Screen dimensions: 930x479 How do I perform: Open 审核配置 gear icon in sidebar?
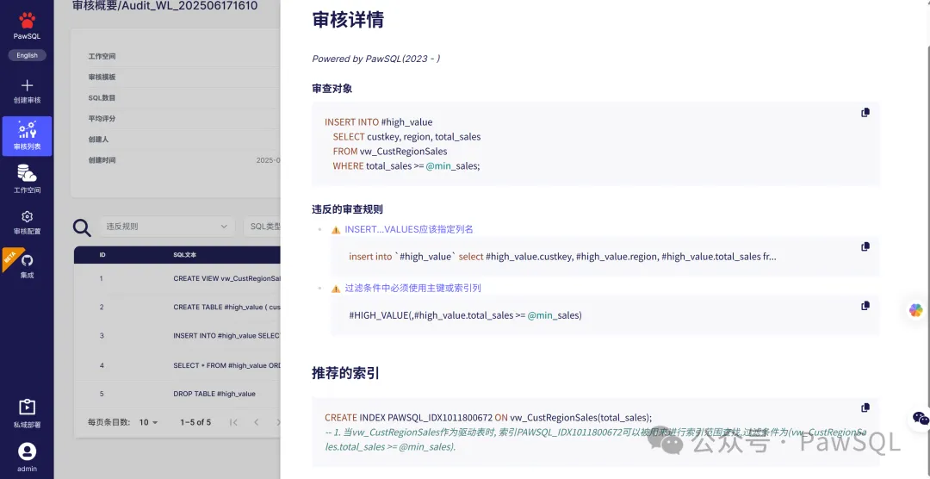(x=27, y=216)
